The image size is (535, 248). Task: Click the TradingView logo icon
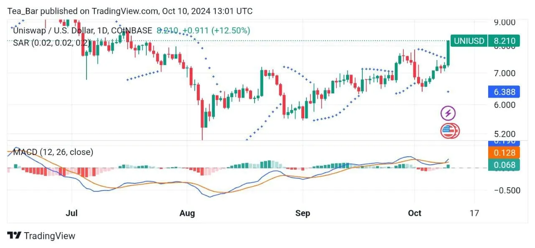click(x=14, y=235)
